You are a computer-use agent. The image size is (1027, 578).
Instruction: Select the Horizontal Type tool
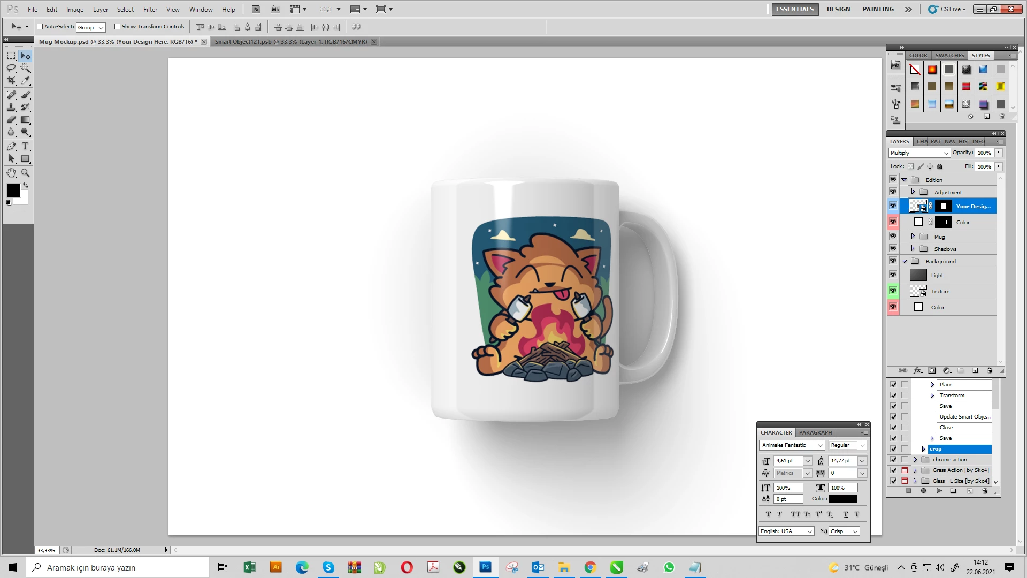tap(25, 146)
